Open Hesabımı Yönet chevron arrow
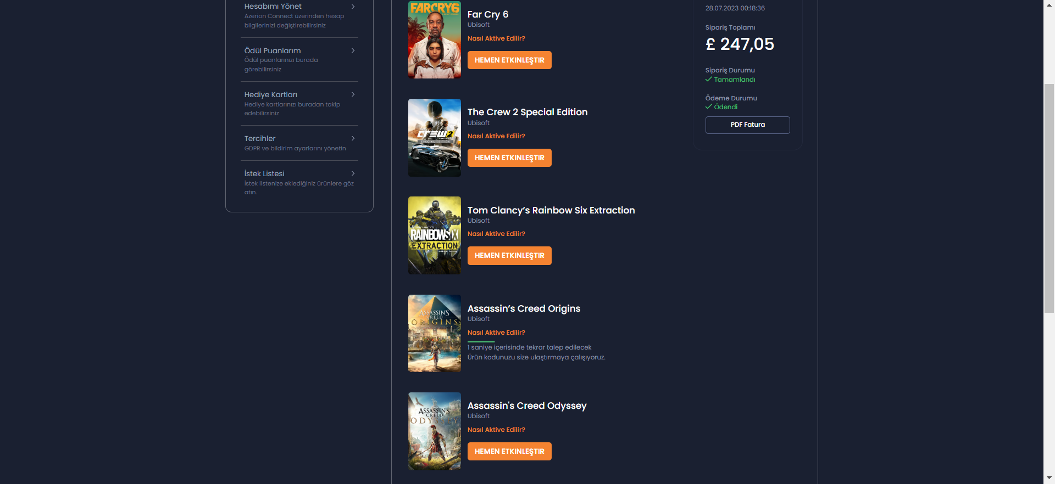 coord(353,7)
